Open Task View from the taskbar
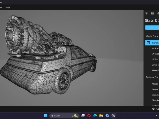This screenshot has height=119, width=159. 83,116
